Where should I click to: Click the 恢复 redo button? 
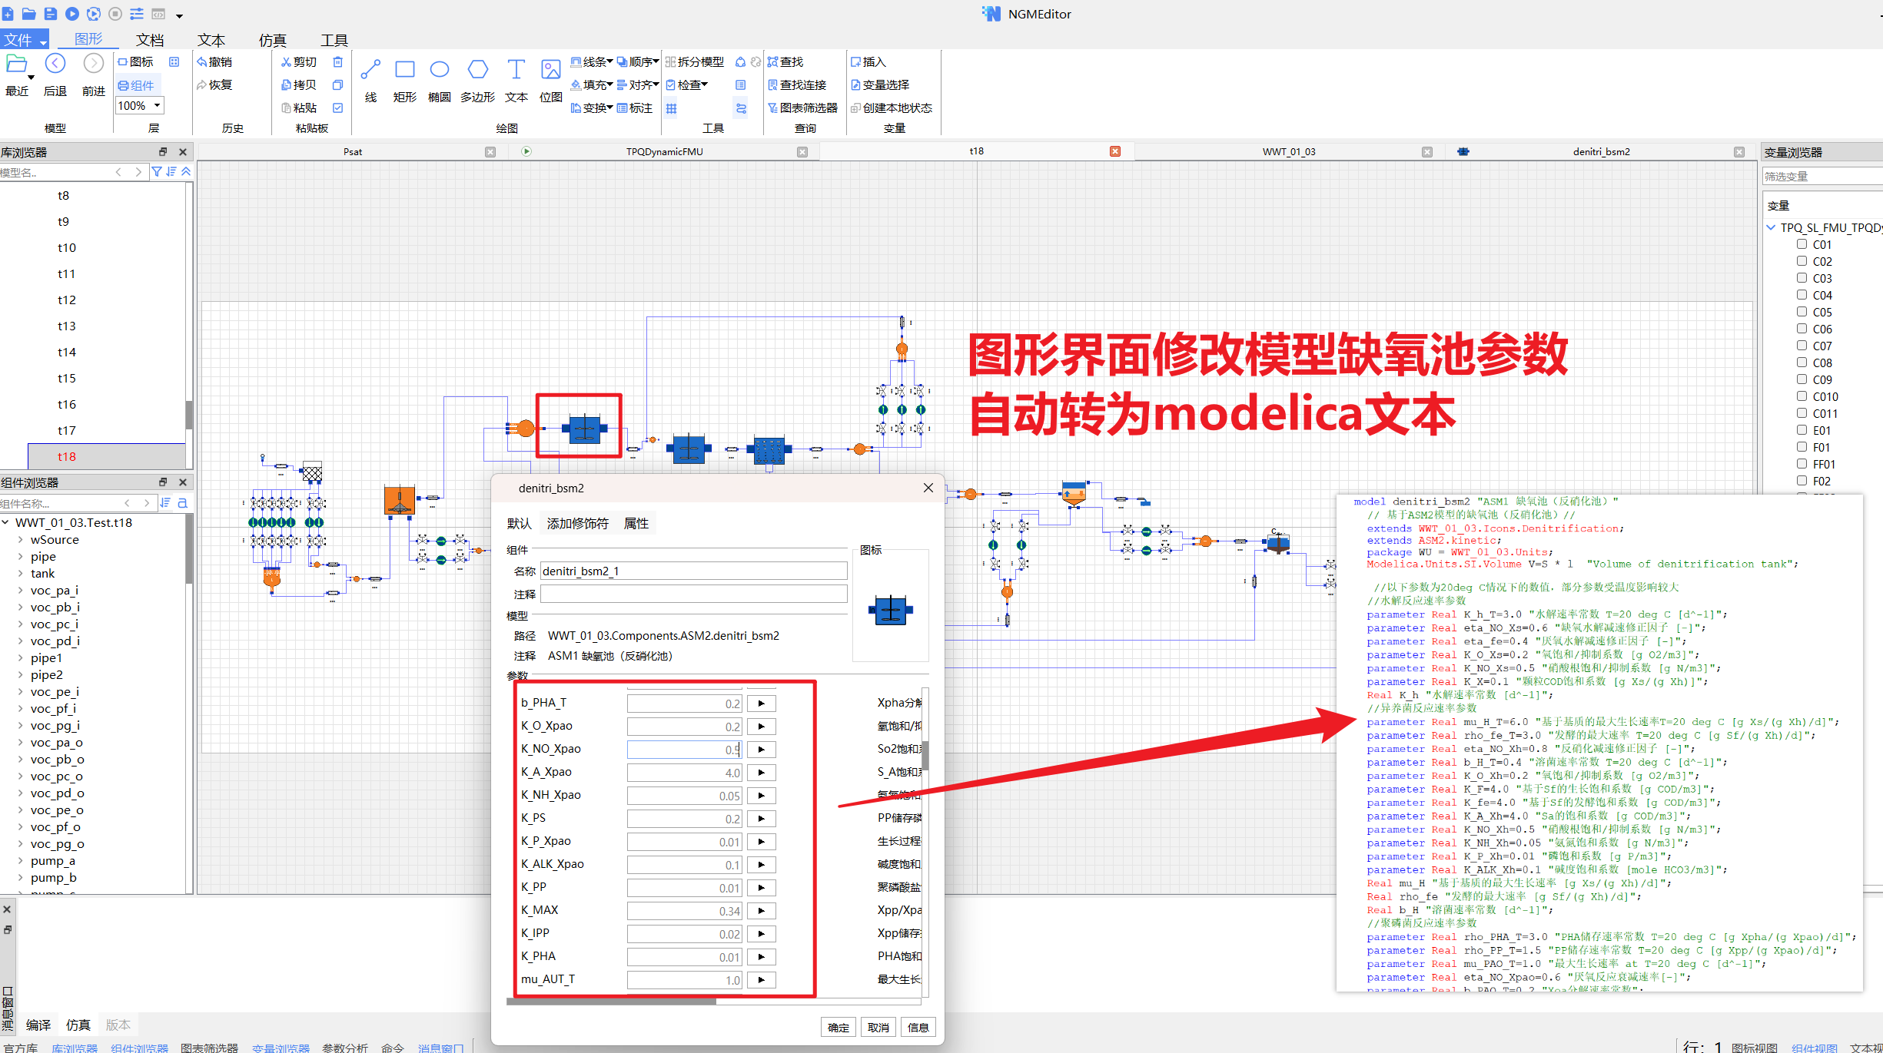click(214, 84)
